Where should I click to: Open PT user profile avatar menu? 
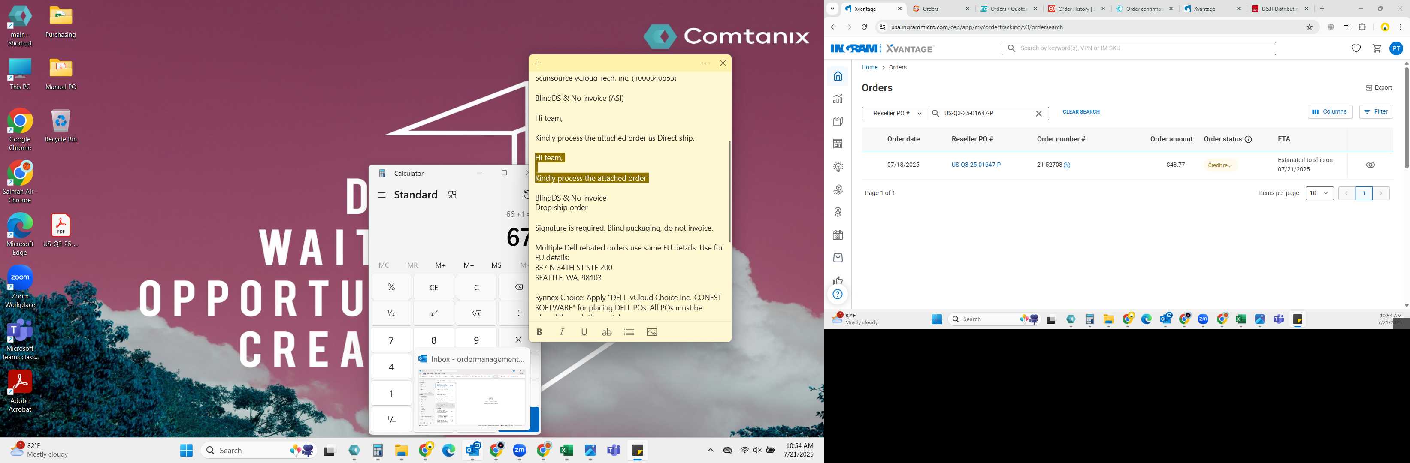click(1396, 48)
